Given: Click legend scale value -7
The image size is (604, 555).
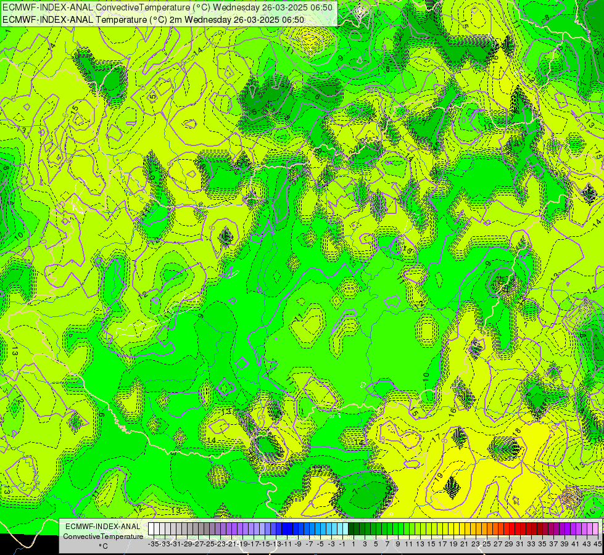Looking at the screenshot, I should [309, 544].
